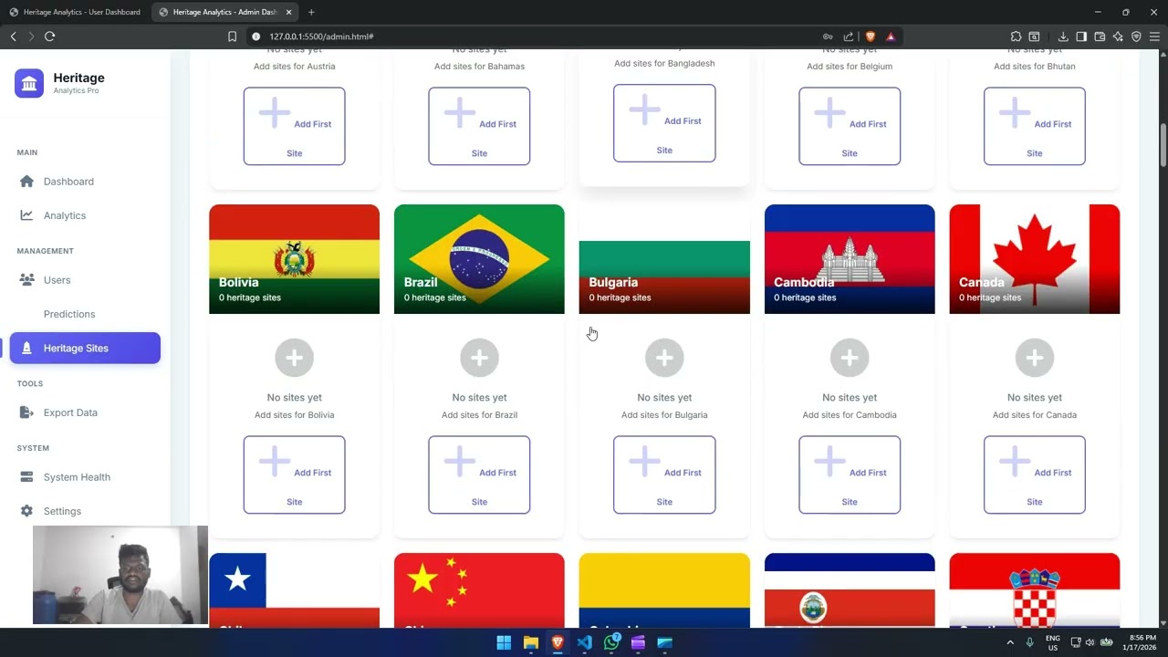Click the Heritage Sites monument icon
The image size is (1168, 657).
click(x=26, y=348)
